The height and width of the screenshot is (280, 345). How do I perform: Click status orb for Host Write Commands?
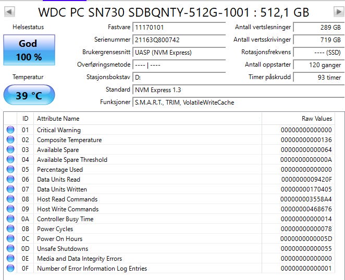pyautogui.click(x=10, y=209)
